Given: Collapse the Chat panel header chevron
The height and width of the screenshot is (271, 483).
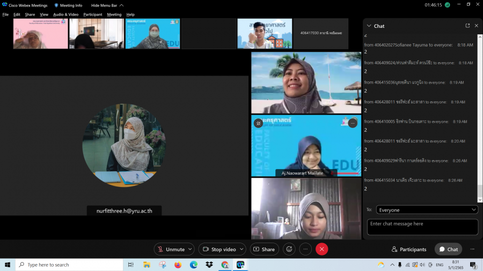Looking at the screenshot, I should click(369, 26).
